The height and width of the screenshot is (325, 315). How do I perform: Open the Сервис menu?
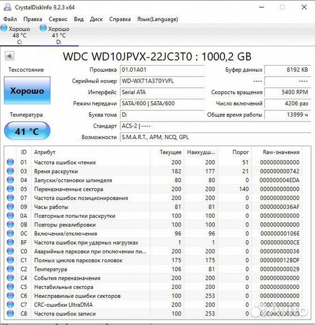pyautogui.click(x=58, y=19)
